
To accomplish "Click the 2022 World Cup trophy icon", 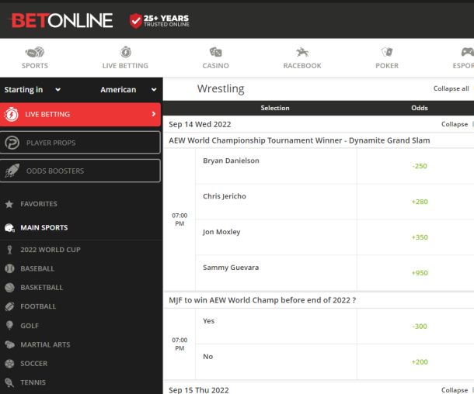I will tap(9, 250).
